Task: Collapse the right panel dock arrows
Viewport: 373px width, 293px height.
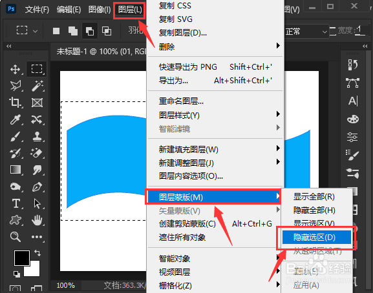Action: (x=365, y=46)
